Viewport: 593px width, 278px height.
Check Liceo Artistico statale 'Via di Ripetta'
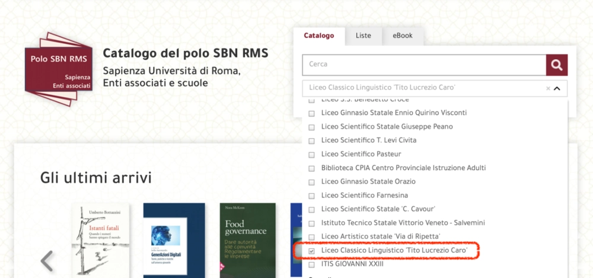tap(312, 237)
